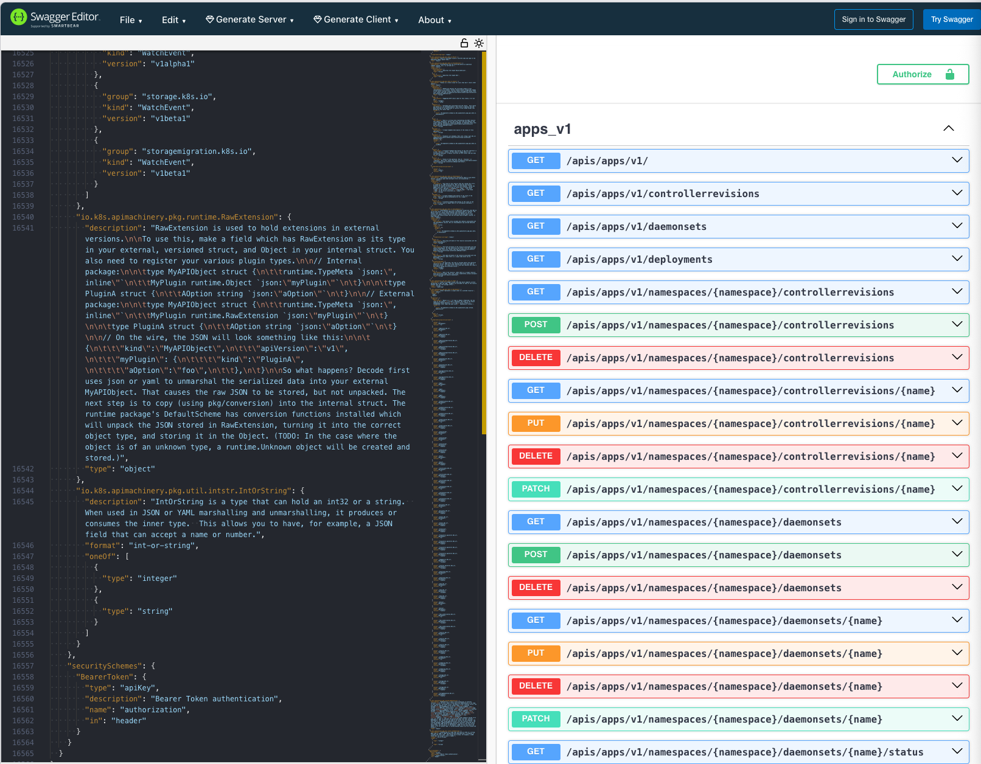This screenshot has height=764, width=981.
Task: Click the DELETE badge on controllerrevisions/{name}
Action: (535, 456)
